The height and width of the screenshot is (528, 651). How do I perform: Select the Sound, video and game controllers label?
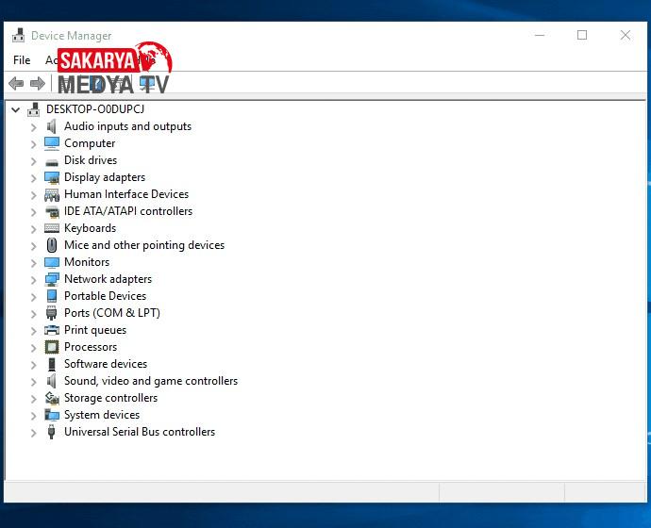[x=150, y=381]
